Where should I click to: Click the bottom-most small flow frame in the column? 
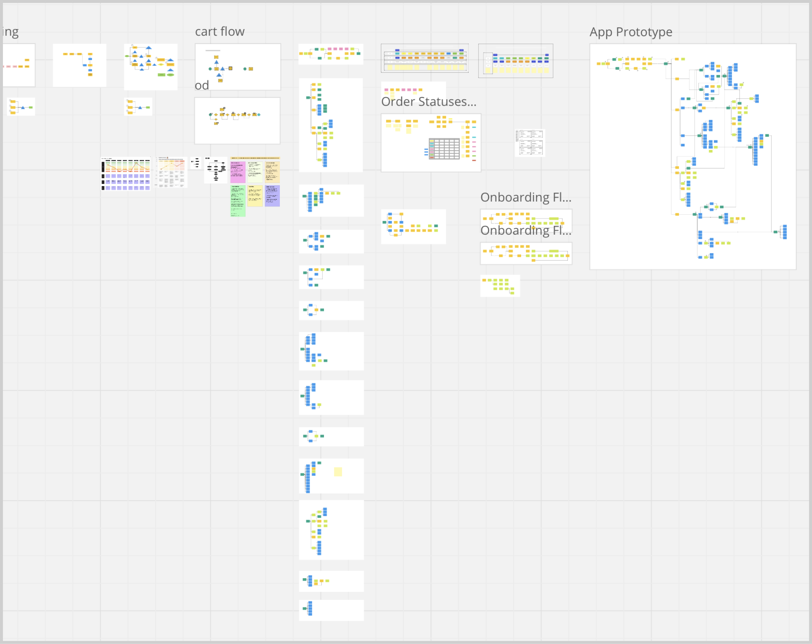pyautogui.click(x=331, y=610)
